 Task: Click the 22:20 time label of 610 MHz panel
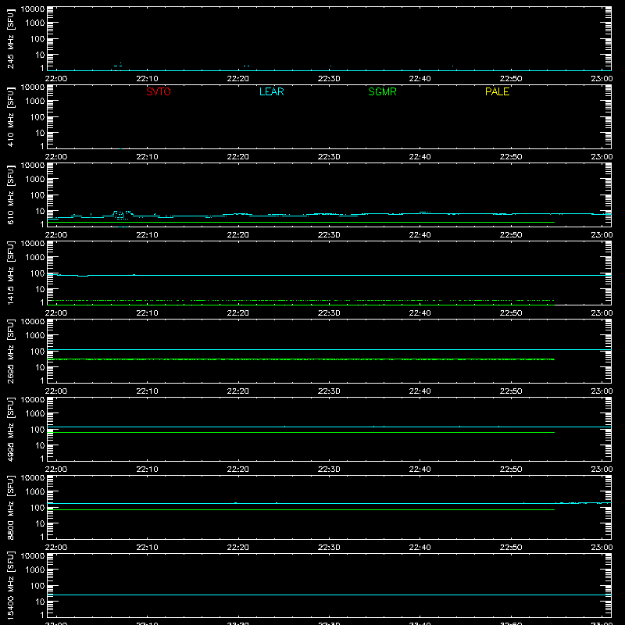click(238, 235)
